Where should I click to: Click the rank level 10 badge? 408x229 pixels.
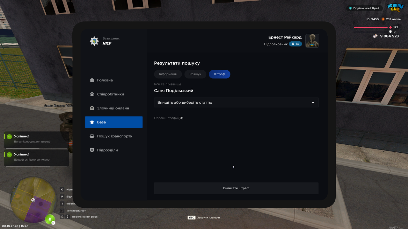click(x=295, y=44)
